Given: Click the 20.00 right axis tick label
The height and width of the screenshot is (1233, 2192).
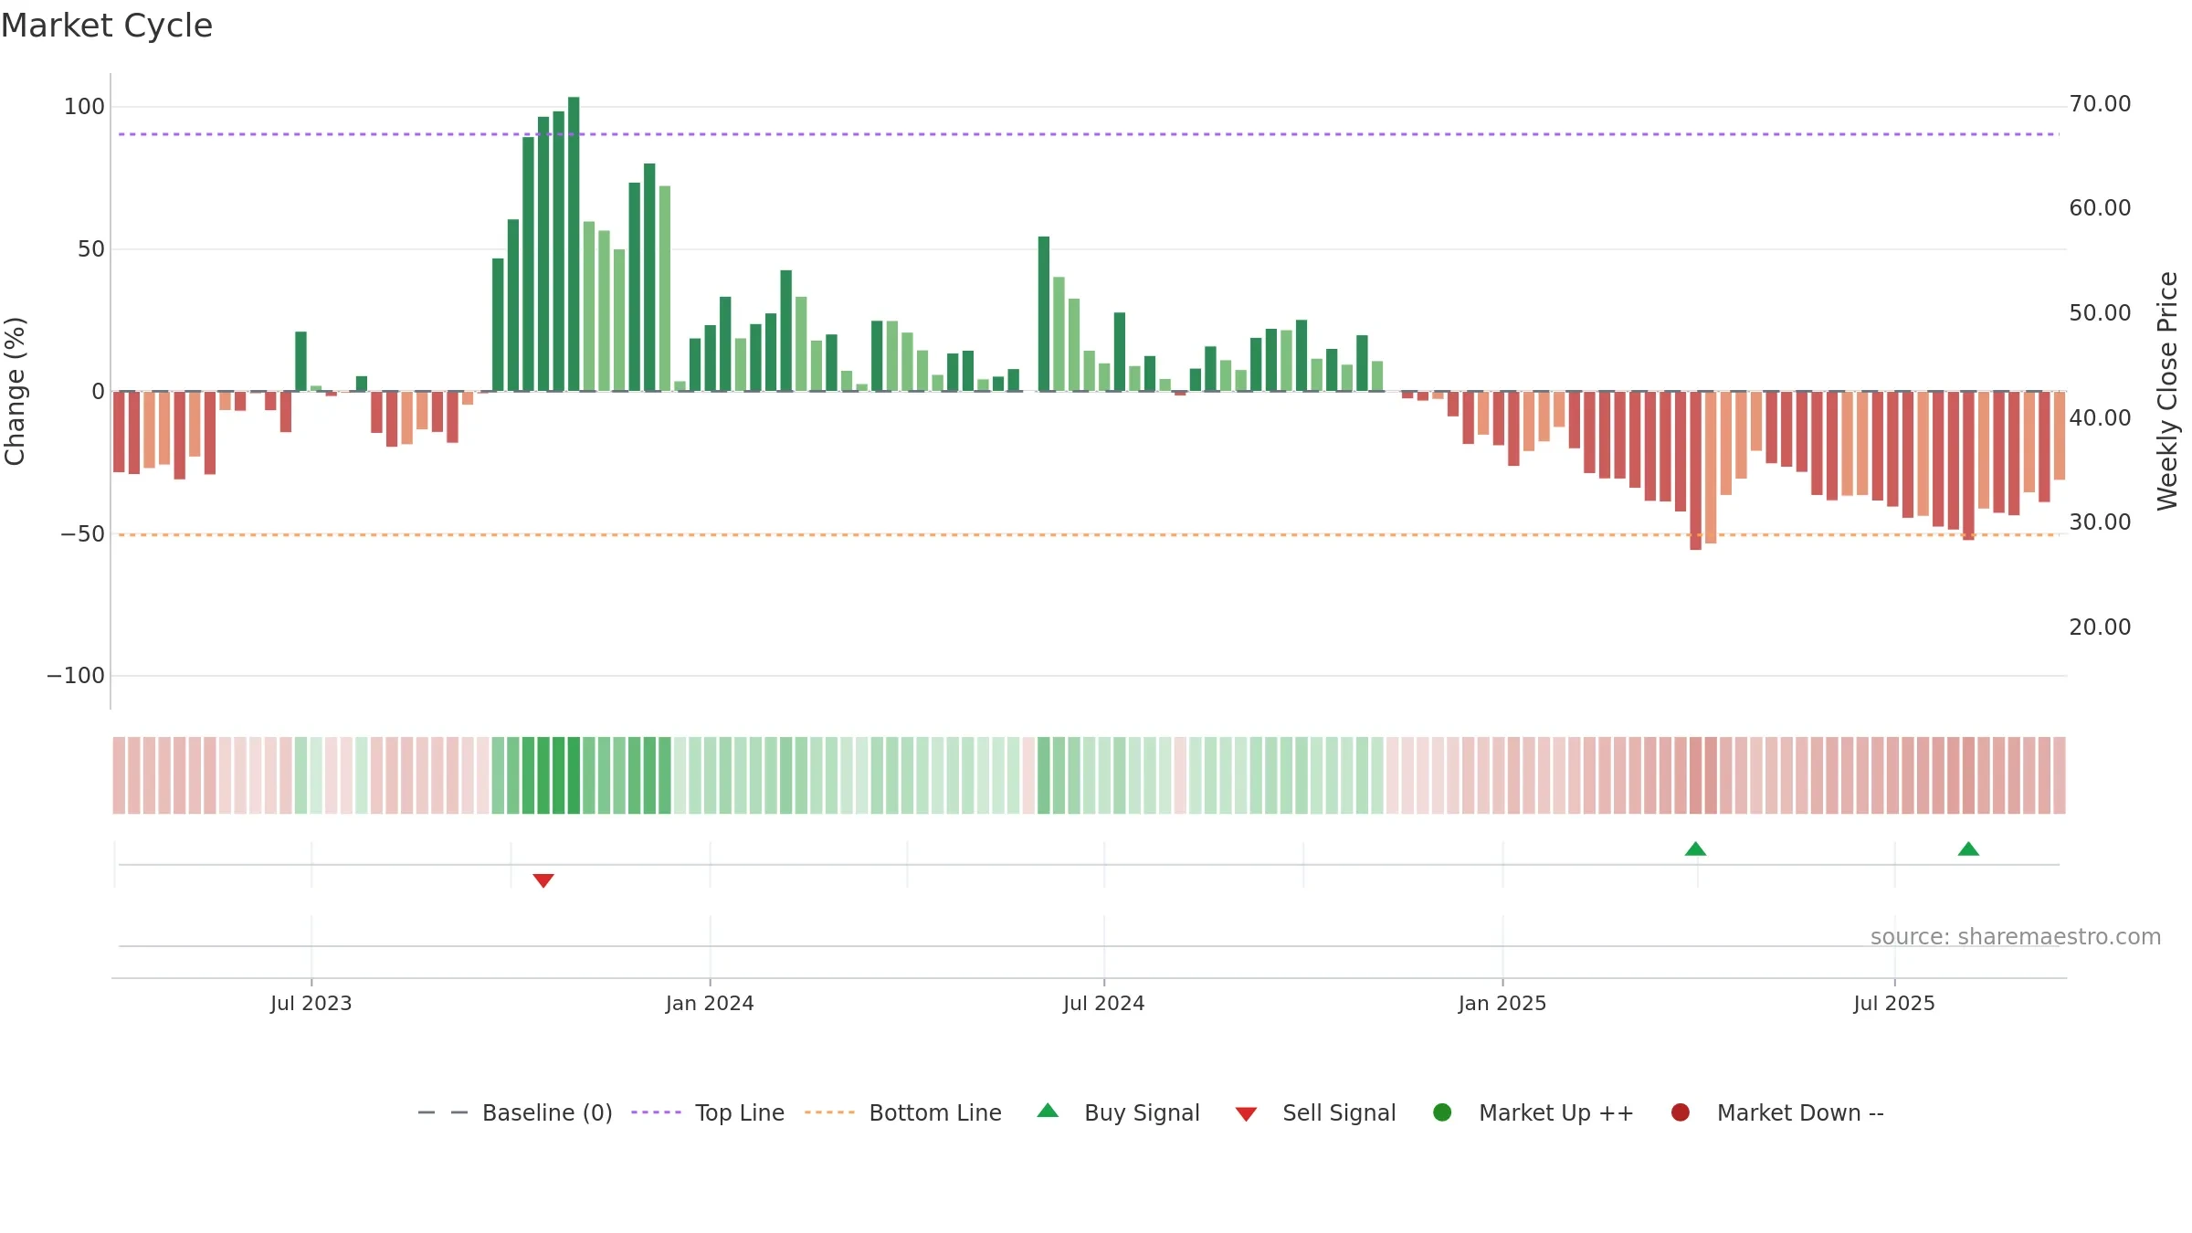Looking at the screenshot, I should pos(2100,627).
